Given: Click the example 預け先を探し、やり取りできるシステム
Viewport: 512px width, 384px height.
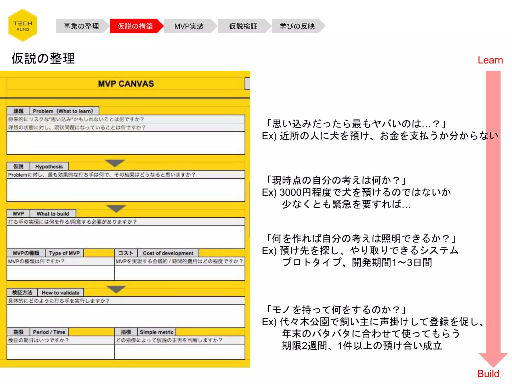Looking at the screenshot, I should [360, 250].
